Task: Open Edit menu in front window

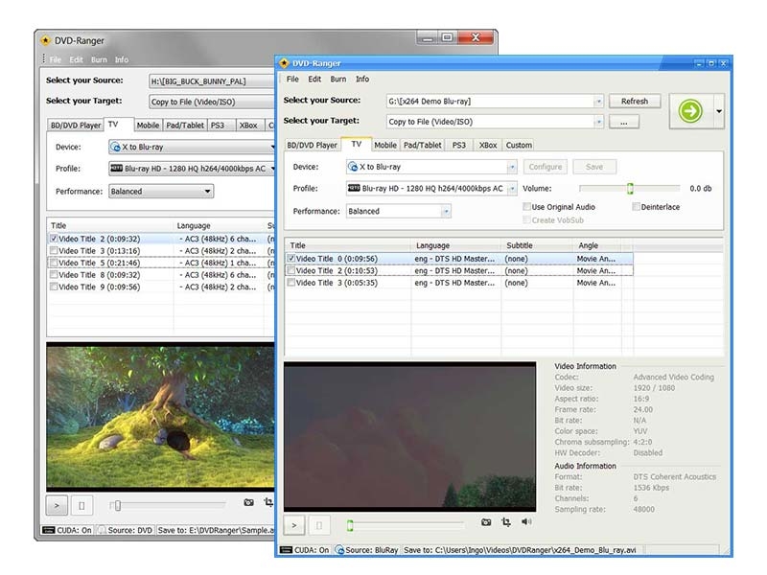Action: 314,80
